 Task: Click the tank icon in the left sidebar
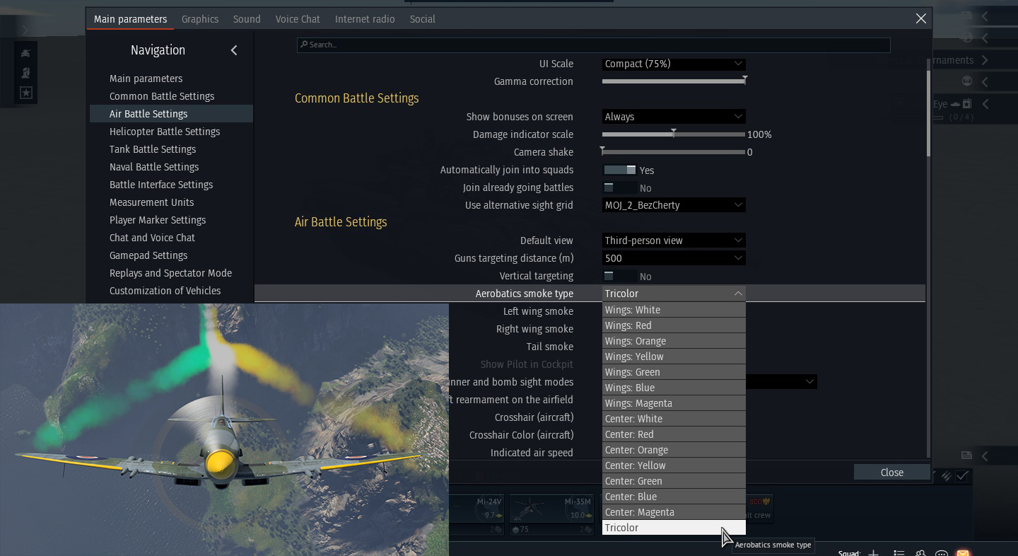26,53
